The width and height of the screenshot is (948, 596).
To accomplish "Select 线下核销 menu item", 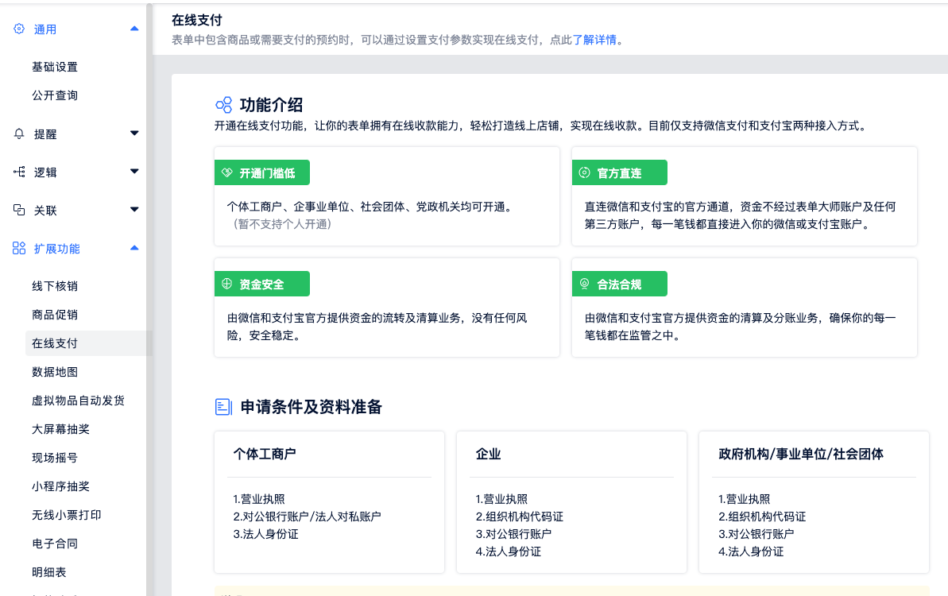I will [55, 286].
